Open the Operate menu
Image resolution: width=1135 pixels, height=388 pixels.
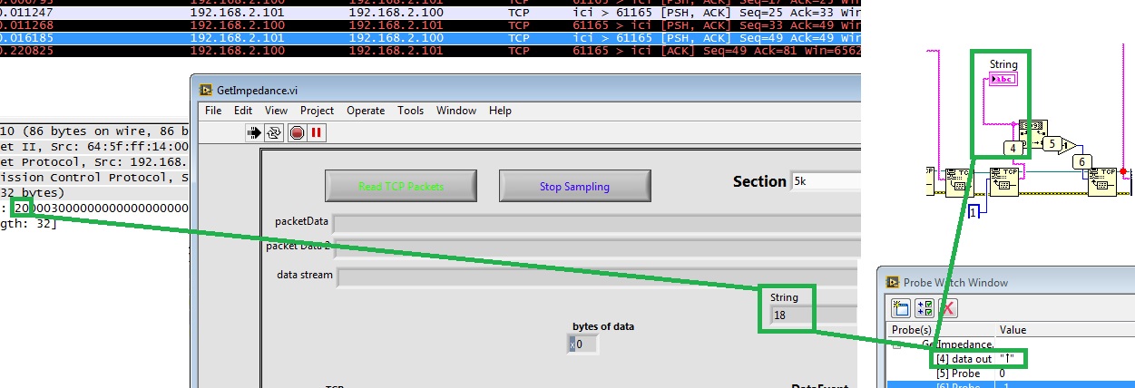click(x=366, y=111)
